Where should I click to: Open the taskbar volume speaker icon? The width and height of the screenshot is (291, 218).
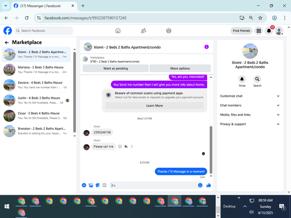pyautogui.click(x=251, y=212)
